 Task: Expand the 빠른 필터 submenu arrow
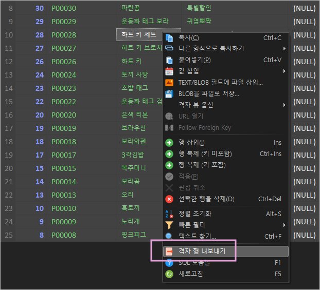point(285,225)
